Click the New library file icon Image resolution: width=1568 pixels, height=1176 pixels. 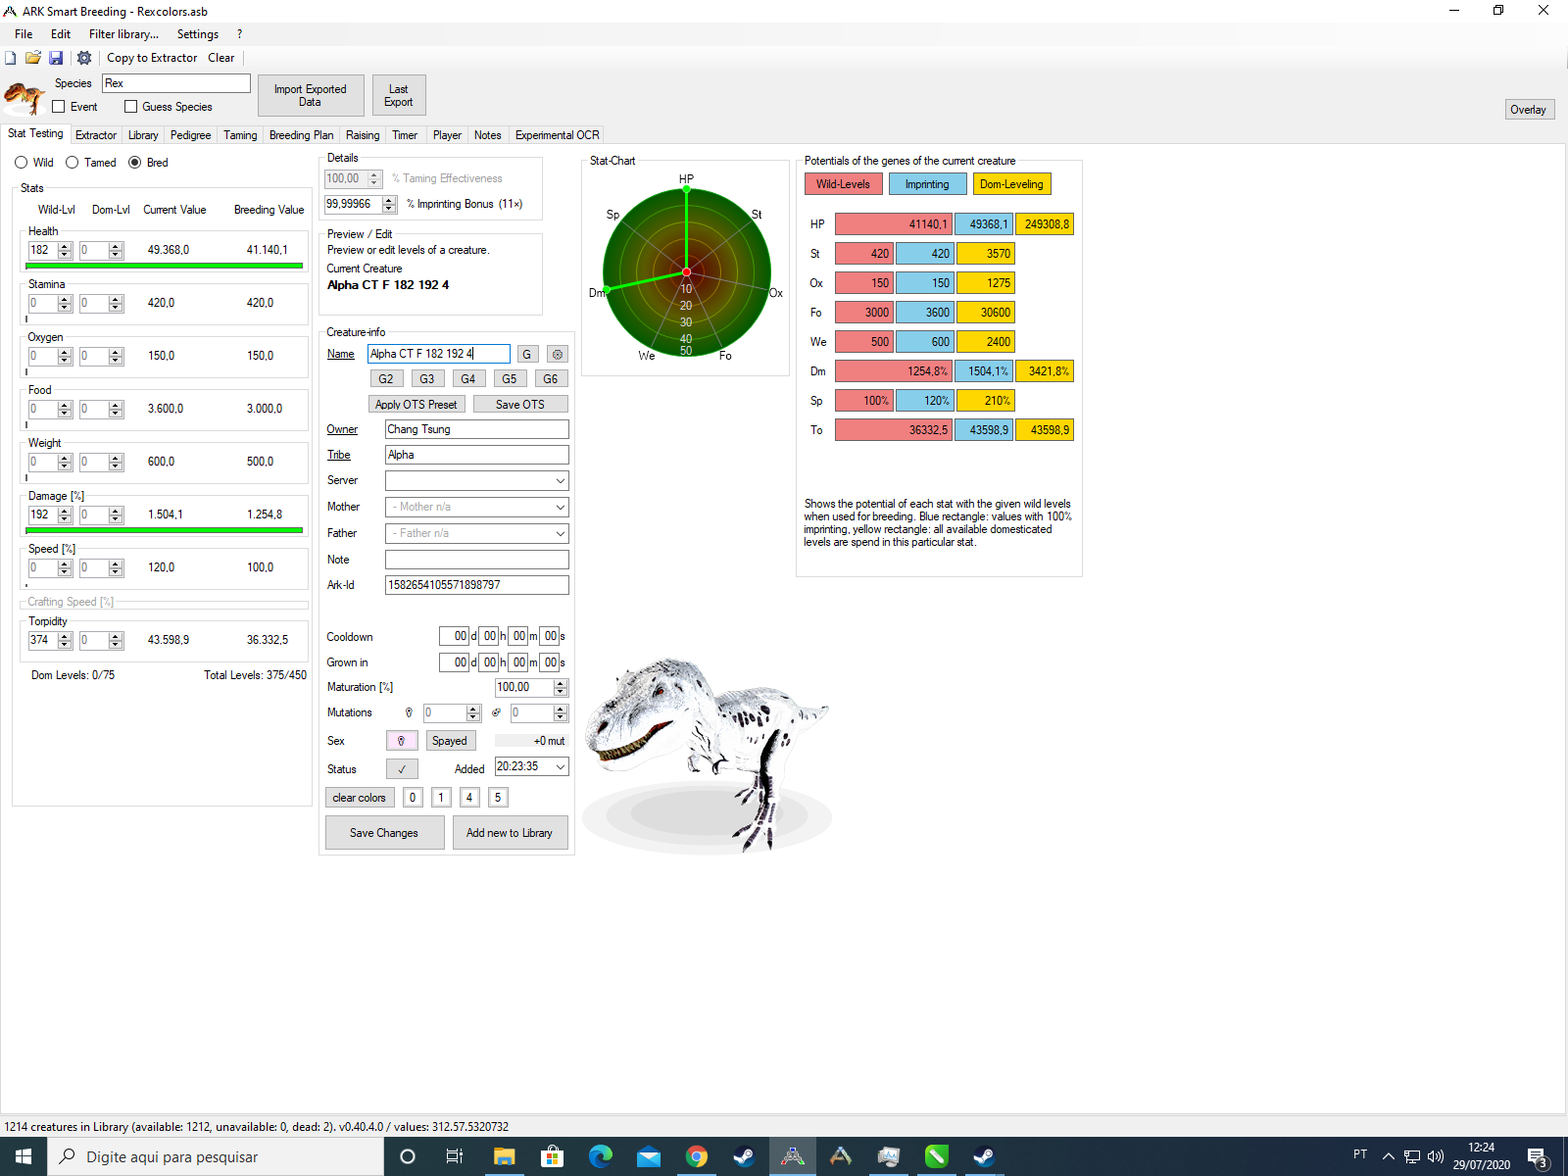pos(11,58)
